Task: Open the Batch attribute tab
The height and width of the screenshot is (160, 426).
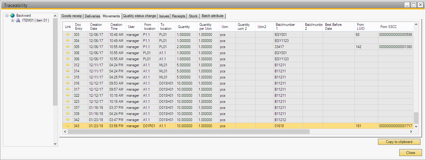Action: 212,16
